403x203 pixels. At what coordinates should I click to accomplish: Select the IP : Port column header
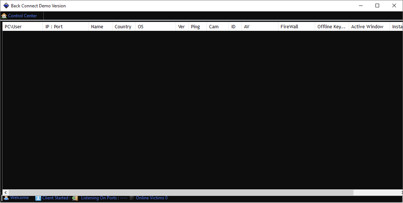point(65,26)
